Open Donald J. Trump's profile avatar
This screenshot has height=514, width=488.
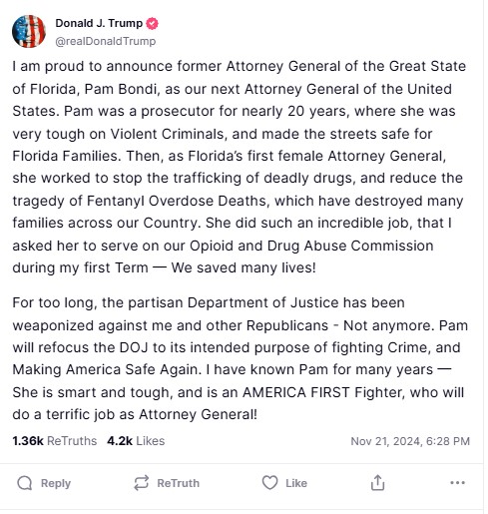click(29, 32)
